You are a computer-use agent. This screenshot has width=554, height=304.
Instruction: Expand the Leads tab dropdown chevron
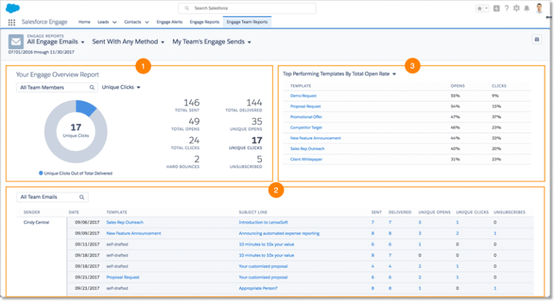[115, 22]
